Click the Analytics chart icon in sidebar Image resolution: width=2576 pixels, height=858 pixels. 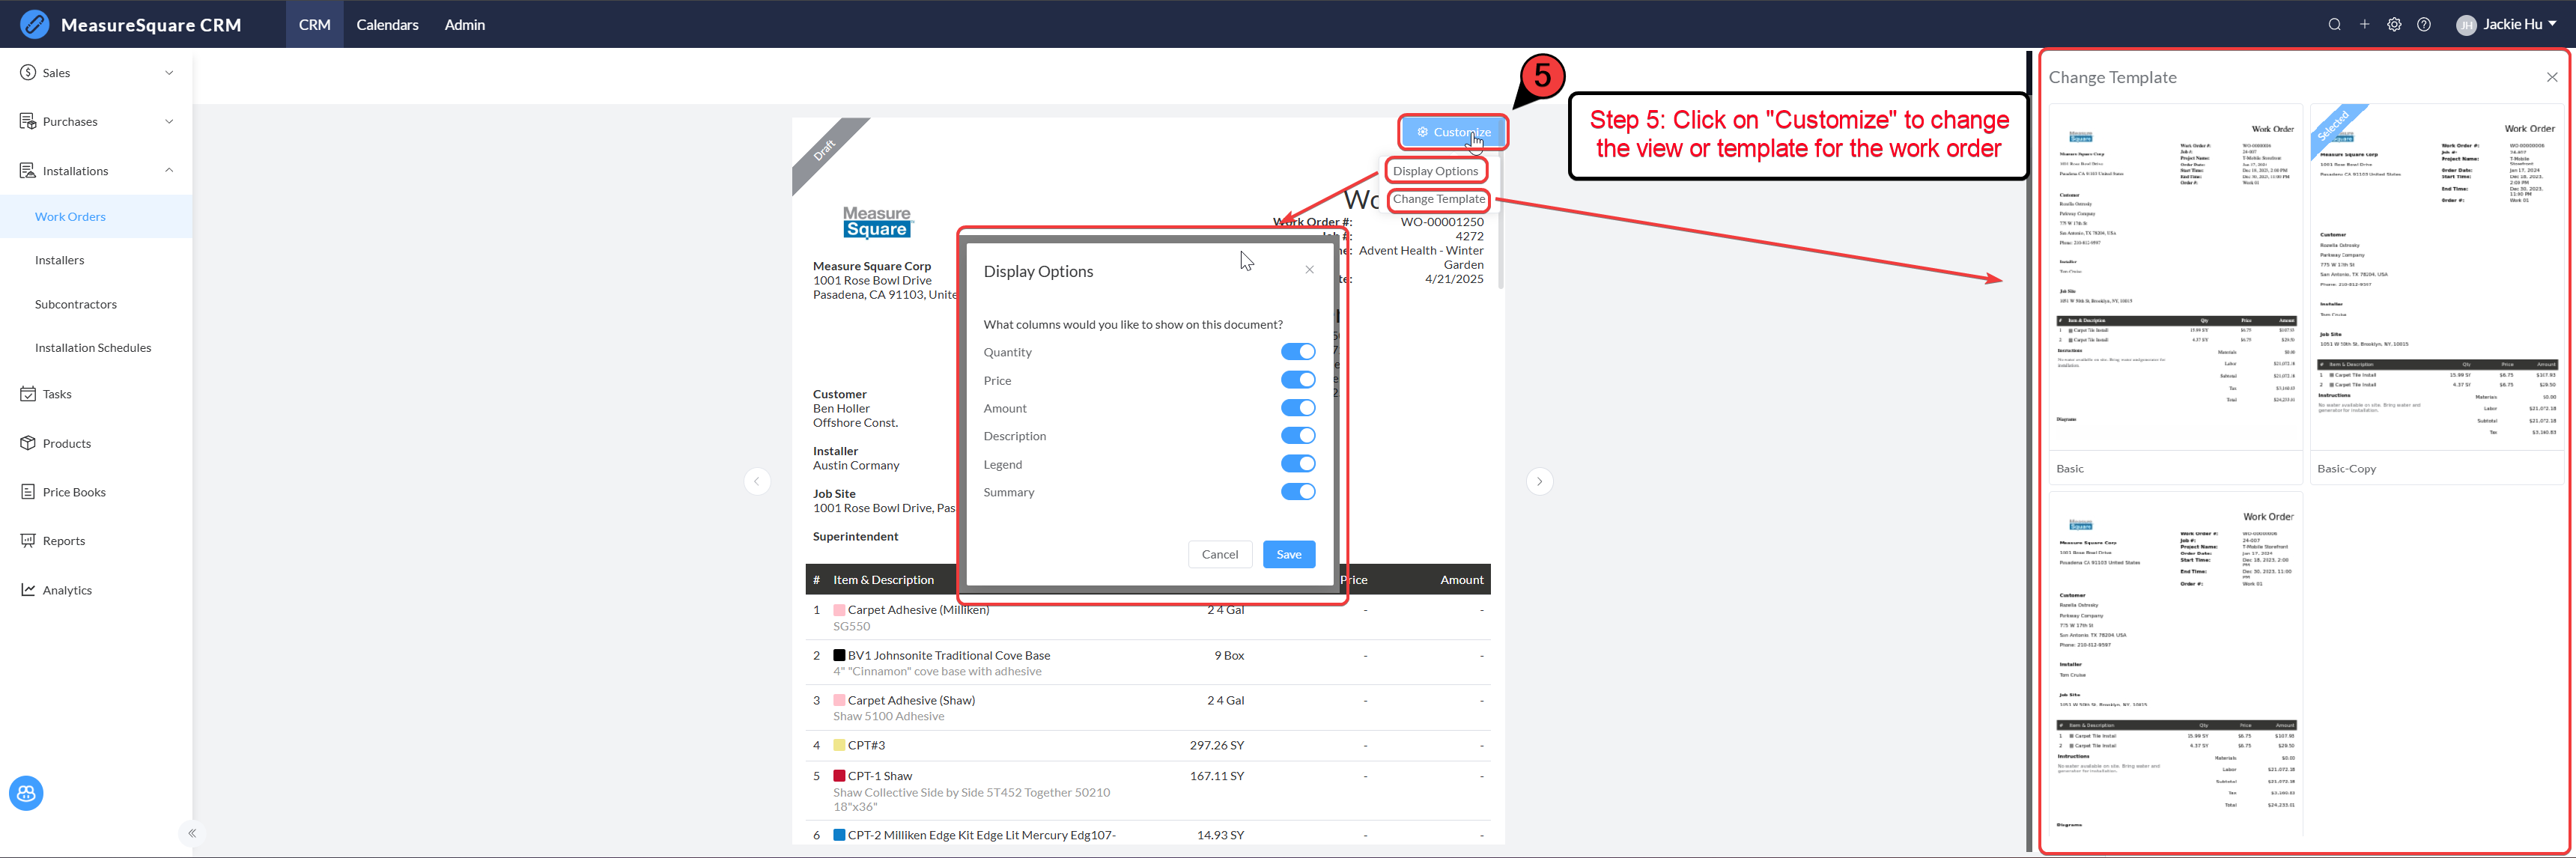tap(28, 590)
